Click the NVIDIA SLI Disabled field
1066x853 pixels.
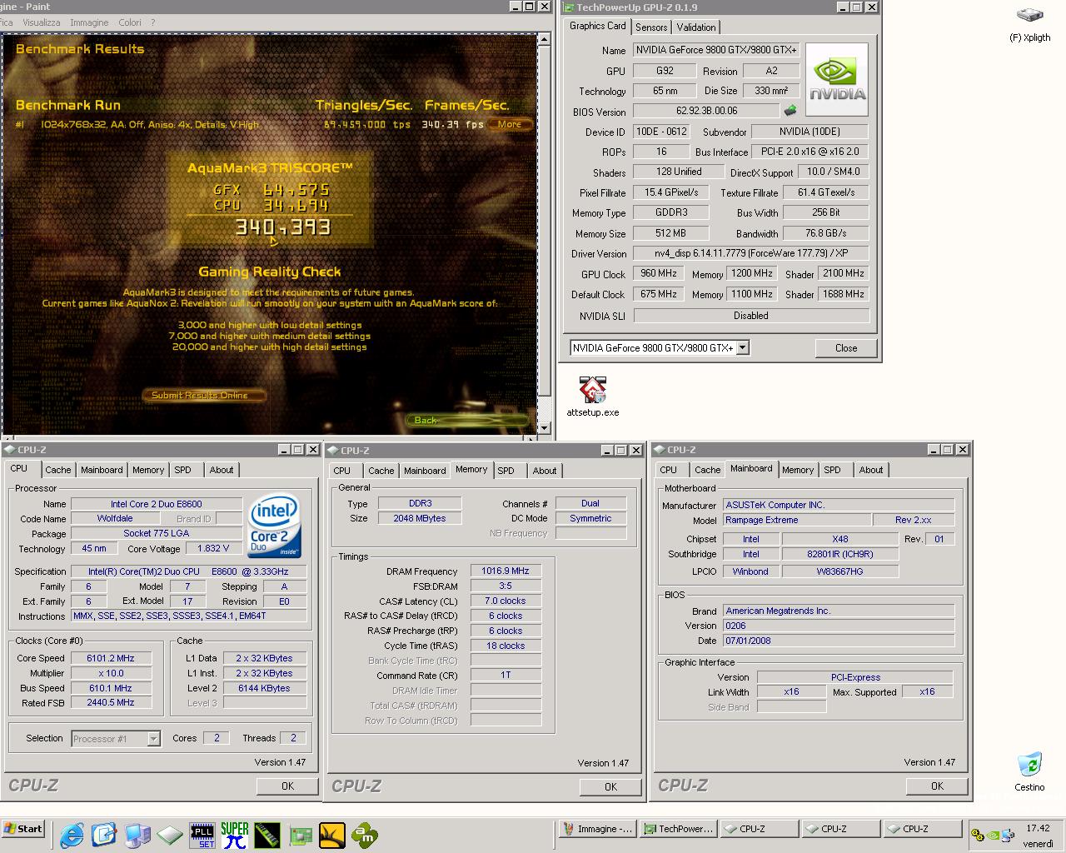tap(751, 316)
